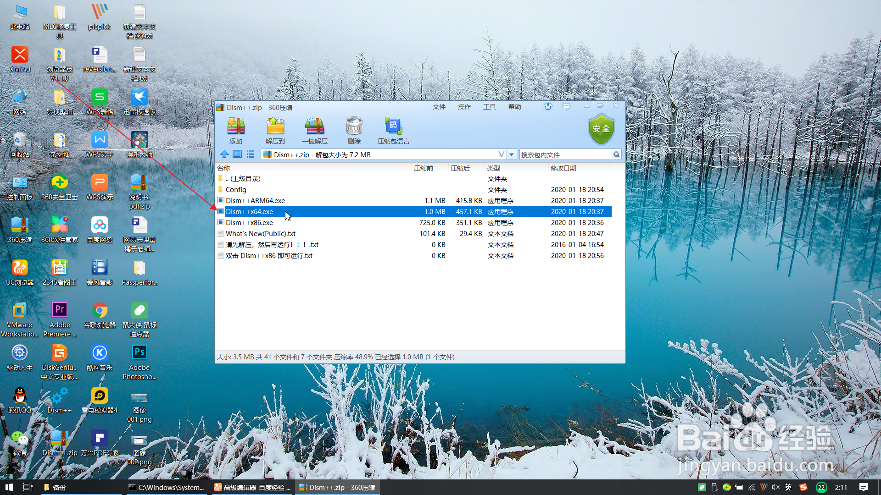Expand the address bar path dropdown arrow

coord(512,154)
